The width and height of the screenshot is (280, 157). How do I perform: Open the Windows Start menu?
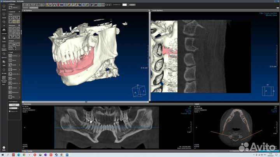[2, 155]
